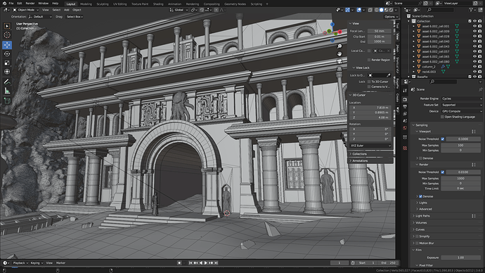485x273 pixels.
Task: Activate the Scale tool
Action: point(7,63)
